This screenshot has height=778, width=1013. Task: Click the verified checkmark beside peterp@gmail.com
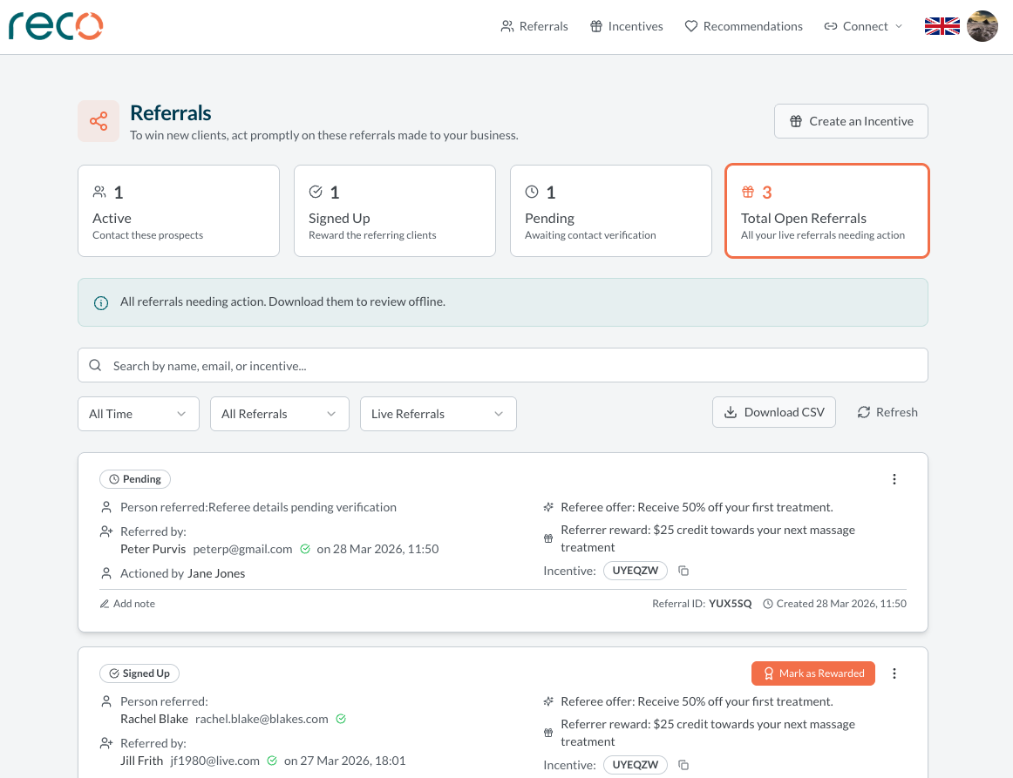point(304,550)
